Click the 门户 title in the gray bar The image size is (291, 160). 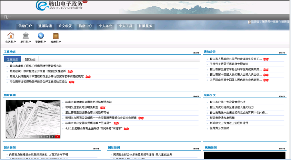pos(7,17)
